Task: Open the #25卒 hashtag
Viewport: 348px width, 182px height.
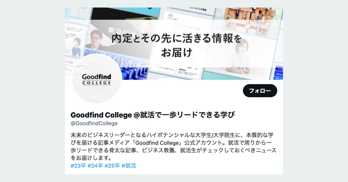Action: point(112,166)
